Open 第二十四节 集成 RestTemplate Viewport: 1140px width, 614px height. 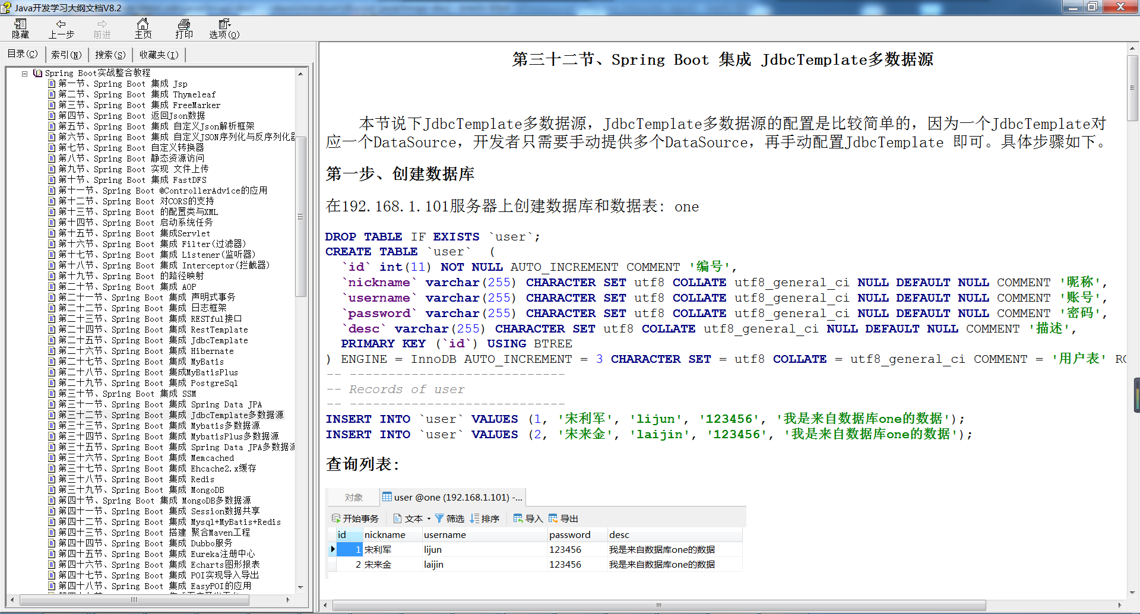(153, 330)
